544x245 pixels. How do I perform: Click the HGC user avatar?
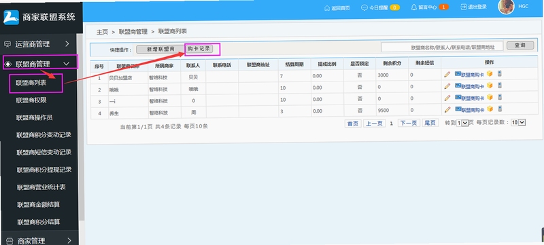(x=506, y=7)
